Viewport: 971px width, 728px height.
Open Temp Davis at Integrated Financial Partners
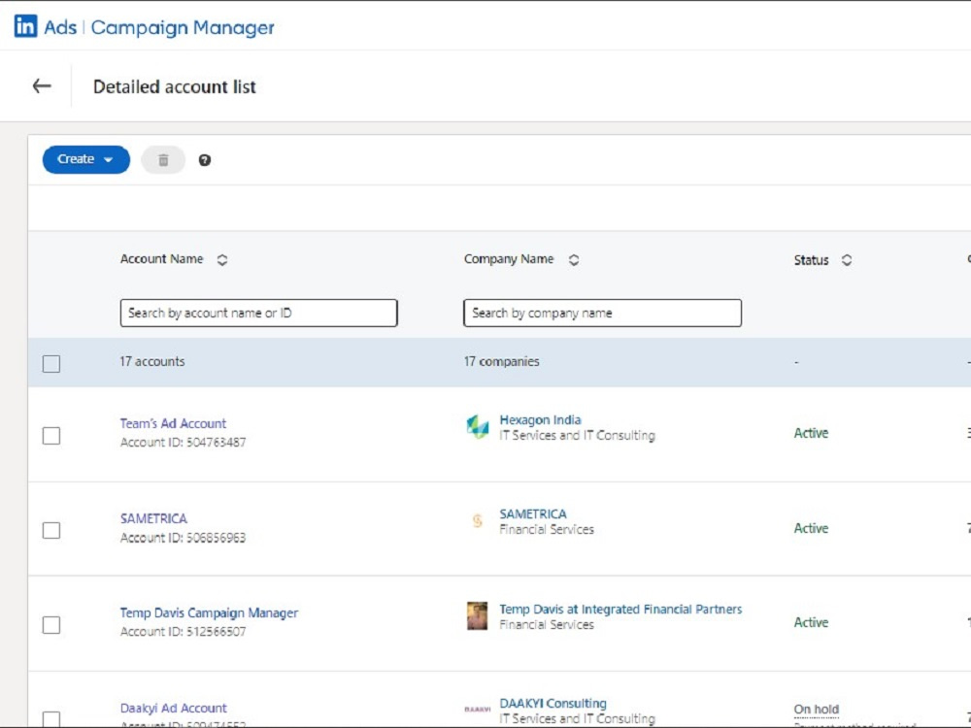pyautogui.click(x=620, y=610)
